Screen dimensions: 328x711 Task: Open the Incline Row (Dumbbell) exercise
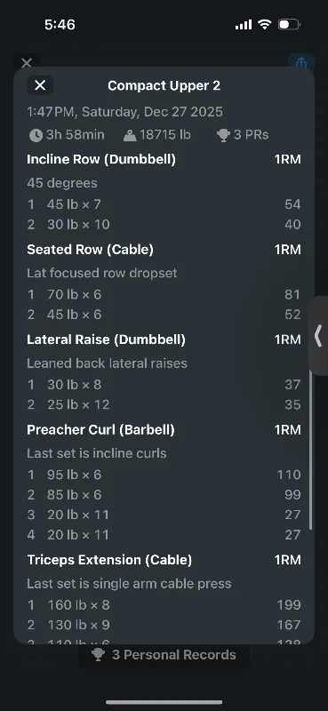(x=101, y=160)
